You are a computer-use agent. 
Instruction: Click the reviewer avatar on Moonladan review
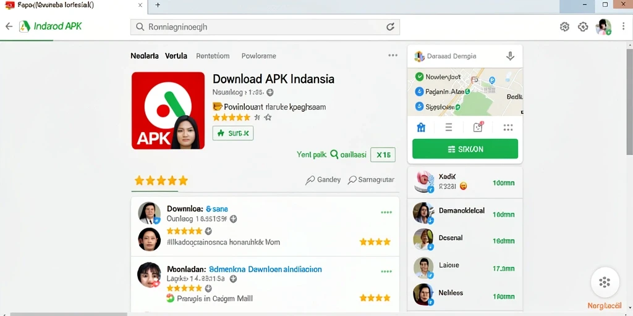pos(148,275)
